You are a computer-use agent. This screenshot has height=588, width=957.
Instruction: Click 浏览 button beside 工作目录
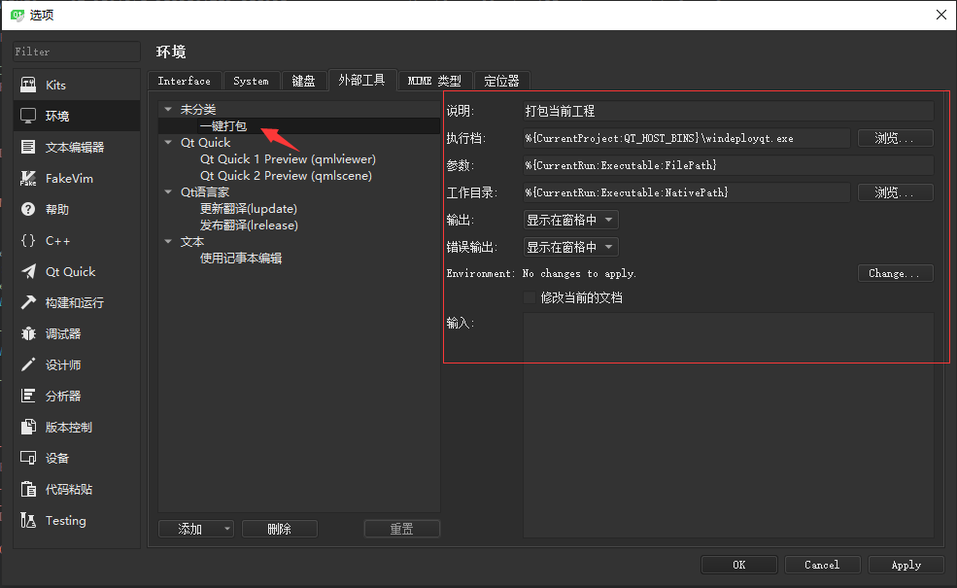895,192
